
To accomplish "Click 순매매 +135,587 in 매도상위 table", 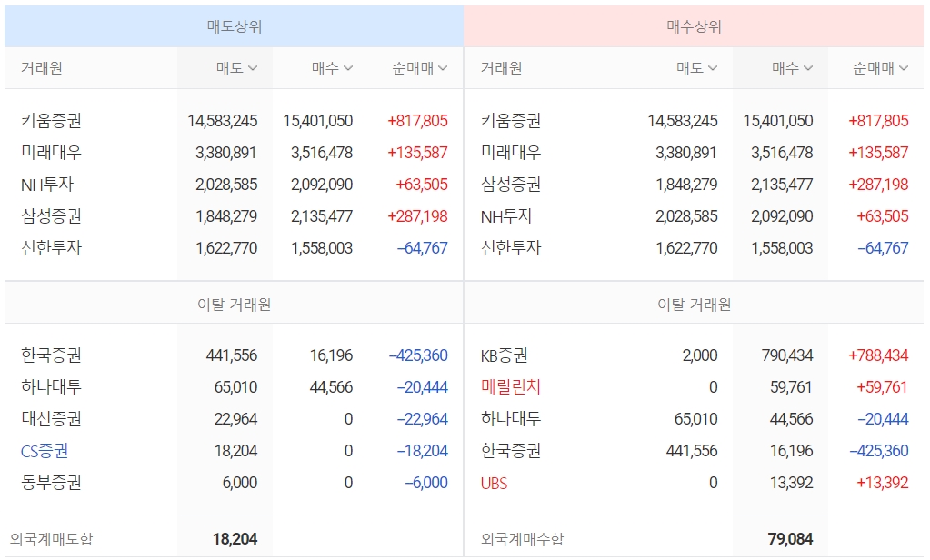I will [x=417, y=153].
